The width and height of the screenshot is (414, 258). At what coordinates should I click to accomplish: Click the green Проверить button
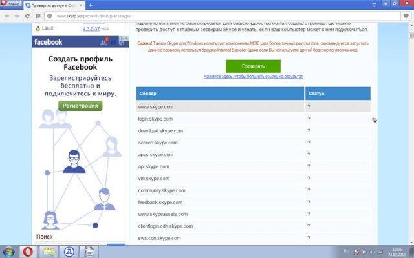[x=253, y=66]
